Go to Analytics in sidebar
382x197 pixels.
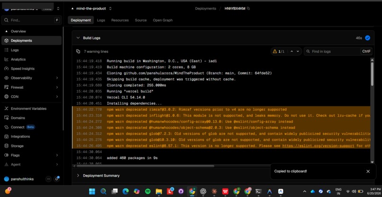pos(18,59)
